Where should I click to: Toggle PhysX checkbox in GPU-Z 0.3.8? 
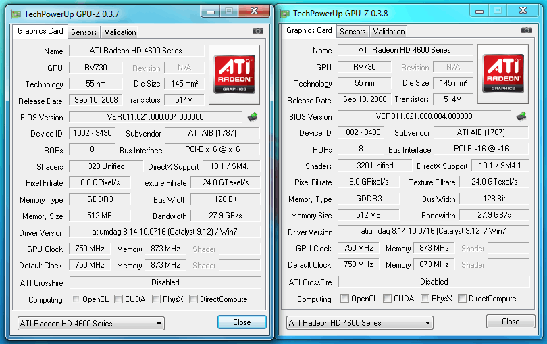pyautogui.click(x=425, y=299)
